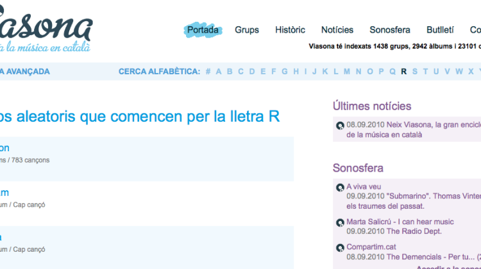Open the Portada menu item
Viewport: 481px width, 269px height.
click(x=203, y=29)
